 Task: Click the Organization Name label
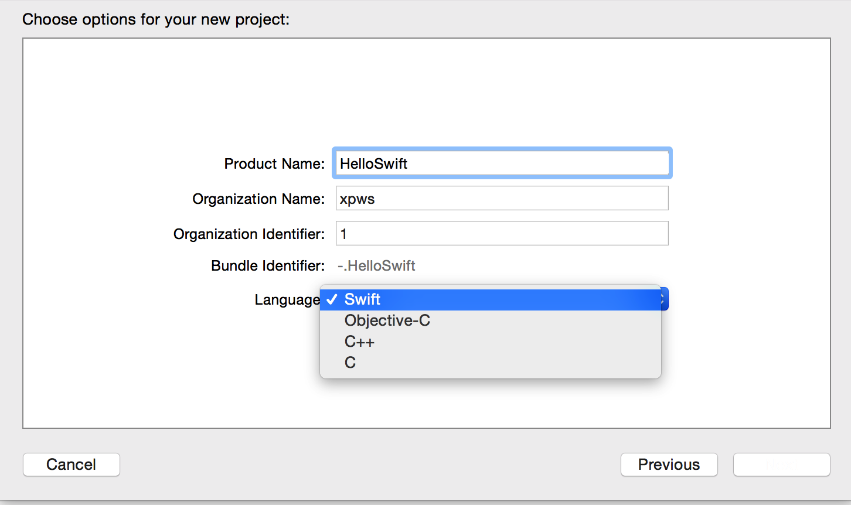258,199
